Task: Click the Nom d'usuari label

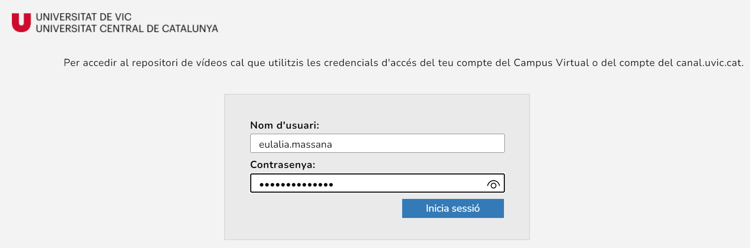Action: point(285,125)
